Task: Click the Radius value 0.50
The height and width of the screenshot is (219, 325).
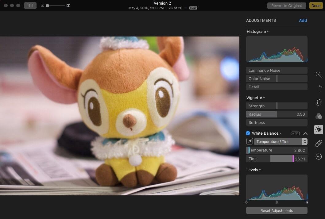Action: pos(301,114)
